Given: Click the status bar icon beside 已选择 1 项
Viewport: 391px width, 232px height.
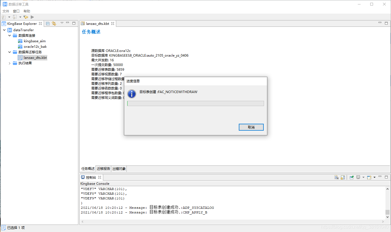Looking at the screenshot, I should tap(4, 228).
